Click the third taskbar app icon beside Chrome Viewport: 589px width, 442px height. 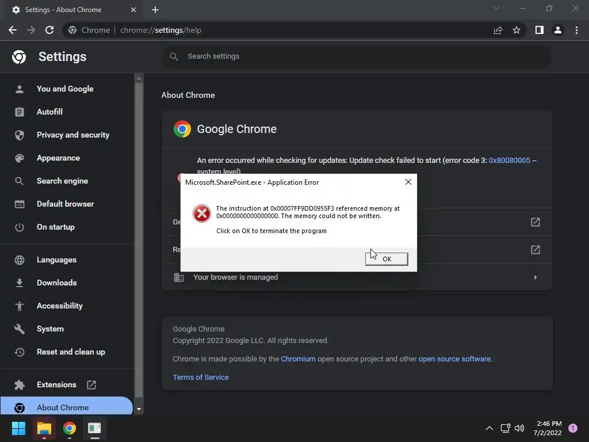click(x=94, y=428)
